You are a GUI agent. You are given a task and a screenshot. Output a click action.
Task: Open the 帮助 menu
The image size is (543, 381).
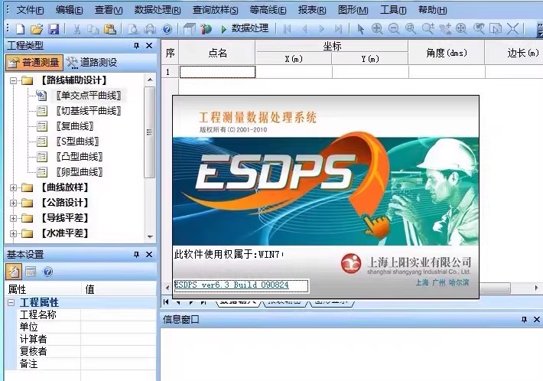click(433, 10)
